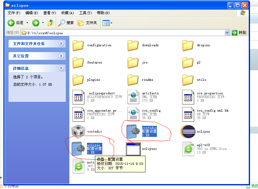Click the Views grid icon
Viewport: 258px width, 189px height.
(106, 23)
